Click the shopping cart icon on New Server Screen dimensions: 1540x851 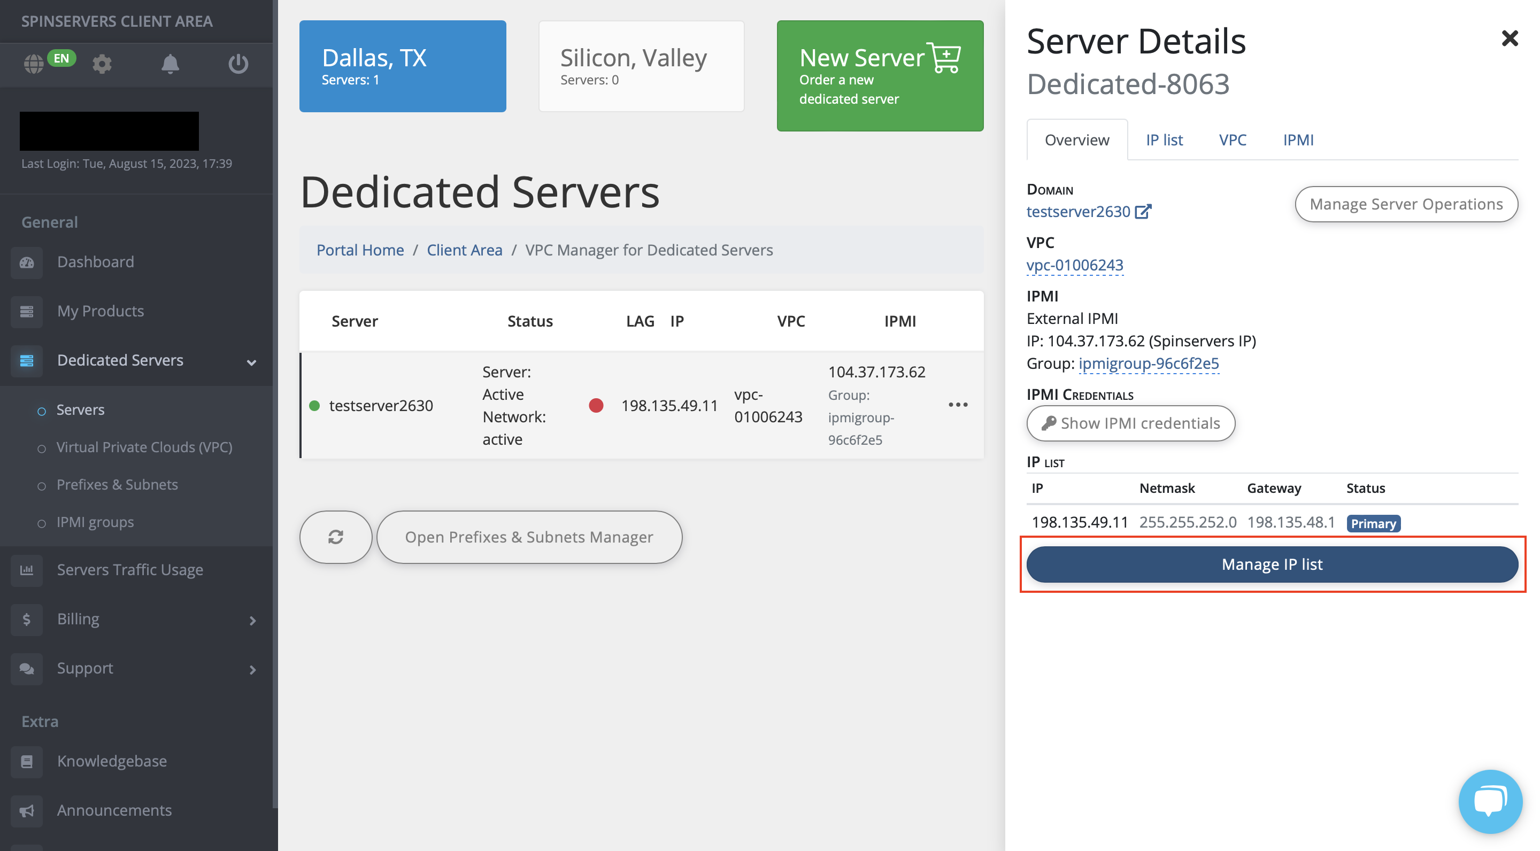pyautogui.click(x=944, y=57)
